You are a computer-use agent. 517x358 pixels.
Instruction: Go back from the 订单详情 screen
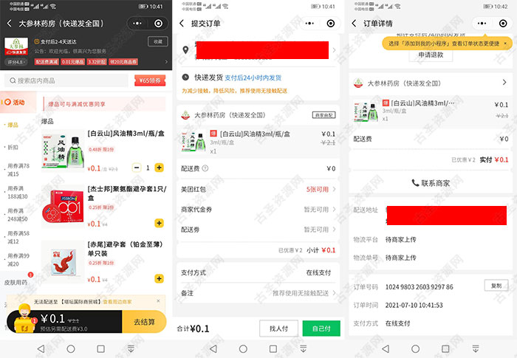tap(354, 24)
